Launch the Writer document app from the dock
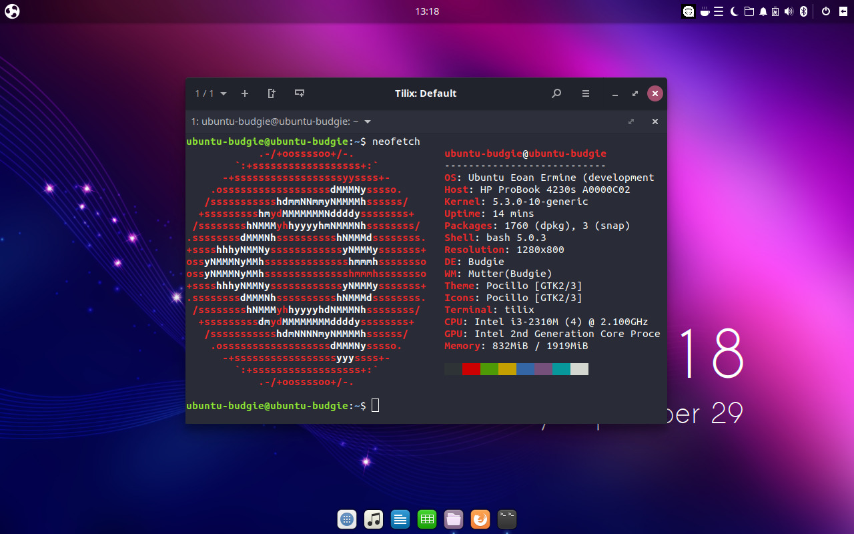Image resolution: width=854 pixels, height=534 pixels. pyautogui.click(x=400, y=519)
